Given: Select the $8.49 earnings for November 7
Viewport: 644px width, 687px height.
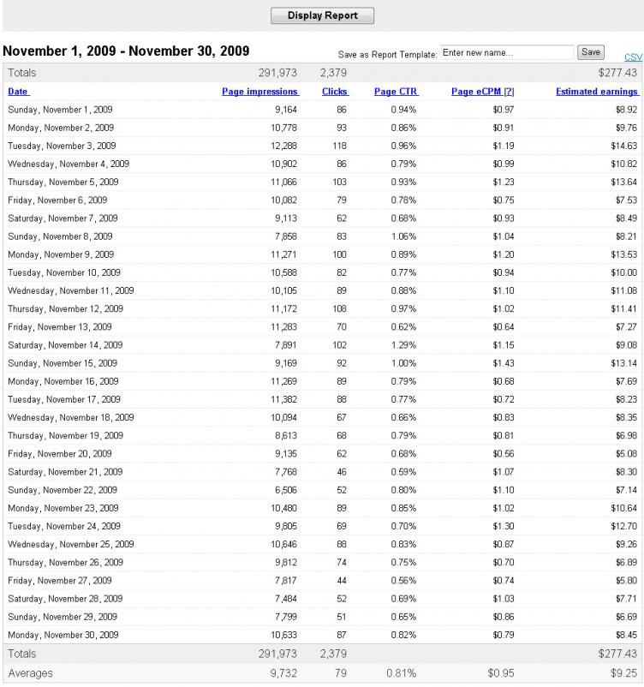Looking at the screenshot, I should (626, 218).
